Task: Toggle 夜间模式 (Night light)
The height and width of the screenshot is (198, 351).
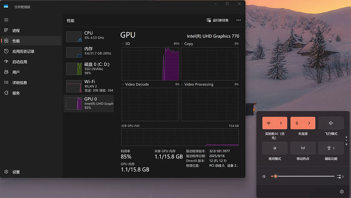Action: 275,148
